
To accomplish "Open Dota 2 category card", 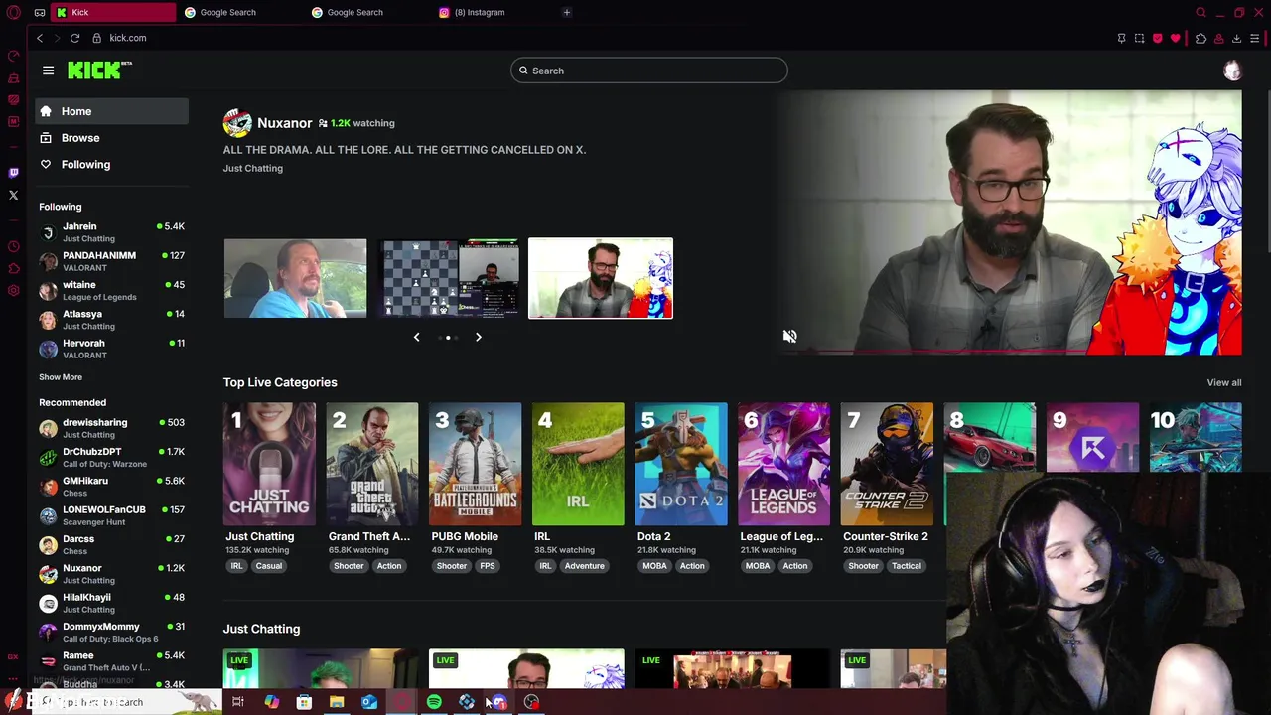I will tap(680, 464).
